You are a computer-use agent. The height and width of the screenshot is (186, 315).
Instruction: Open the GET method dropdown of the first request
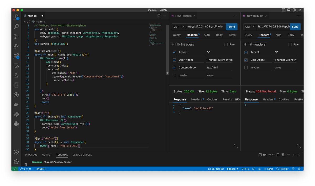pos(178,27)
